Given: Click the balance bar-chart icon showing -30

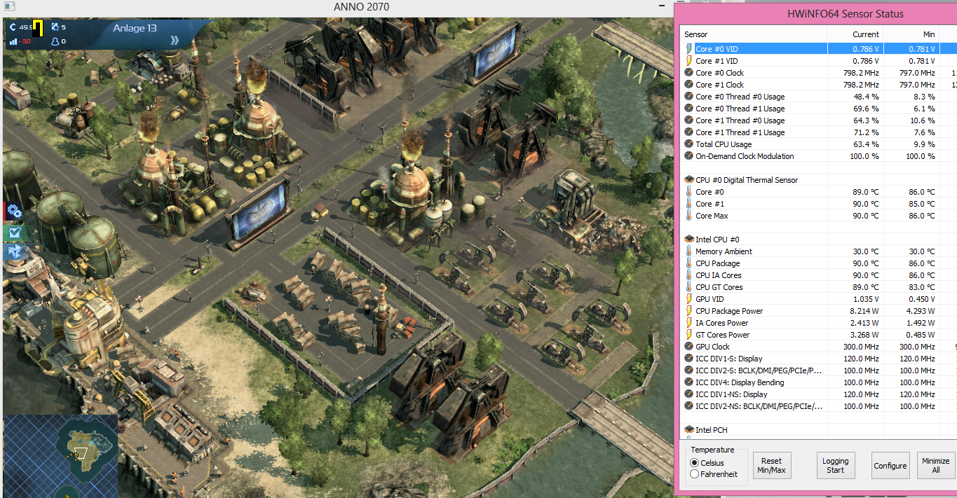Looking at the screenshot, I should 13,41.
